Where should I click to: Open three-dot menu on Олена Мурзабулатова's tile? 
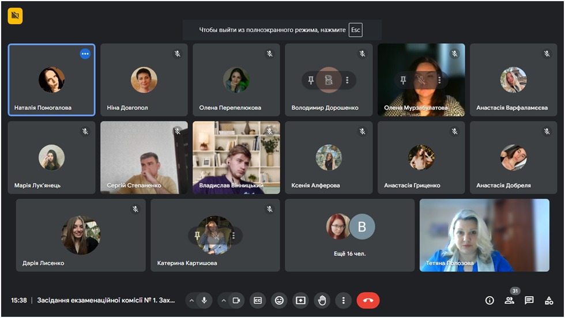[439, 80]
